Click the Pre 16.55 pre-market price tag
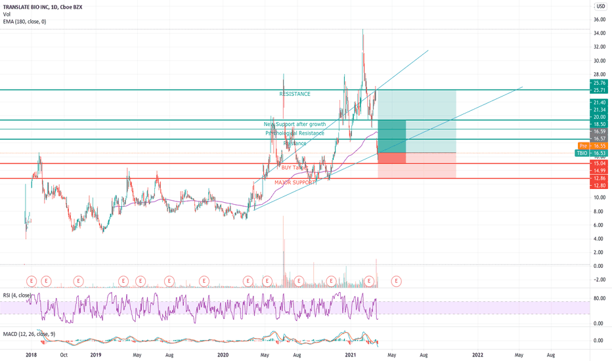612x361 pixels. tap(593, 146)
